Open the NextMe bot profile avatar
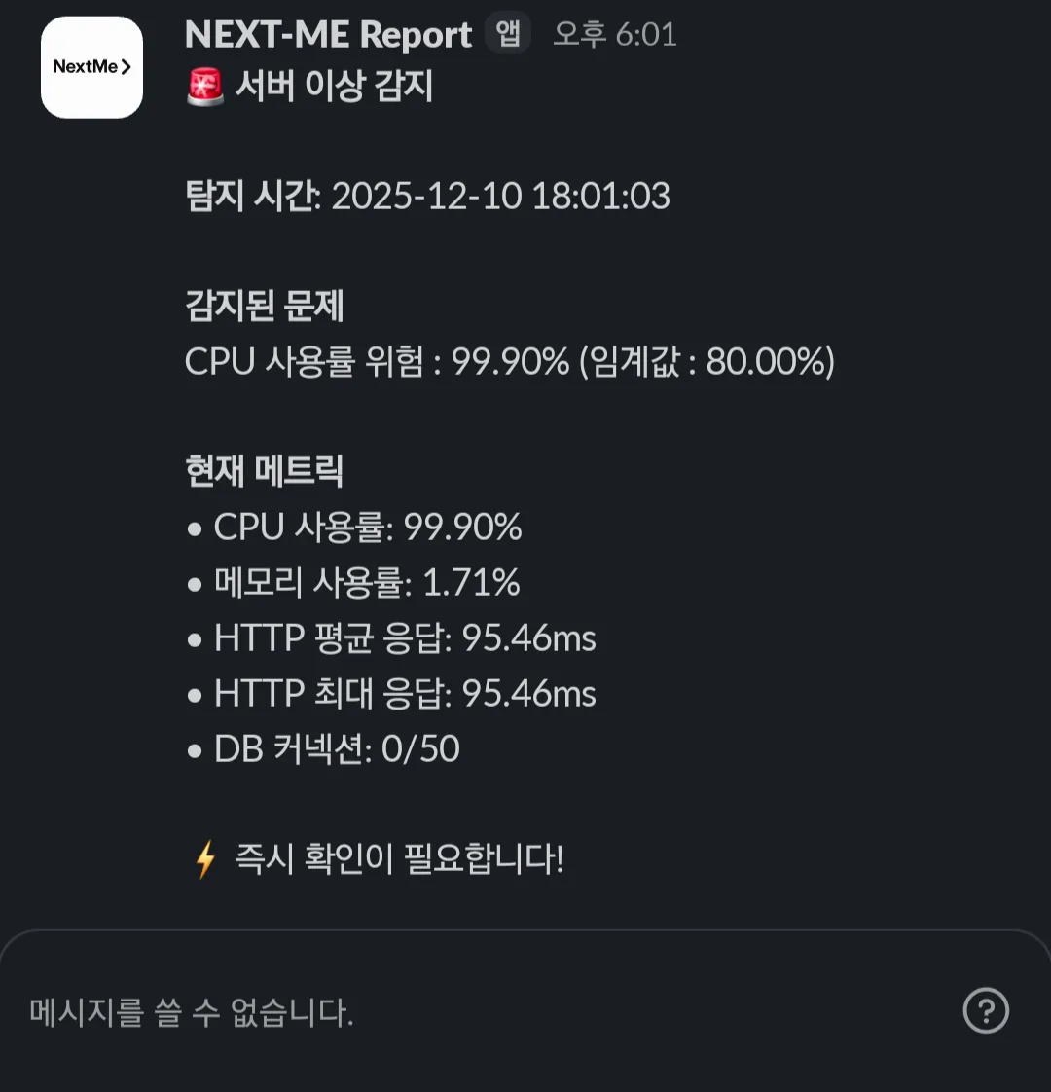Screen dimensions: 1051x1092 coord(91,67)
